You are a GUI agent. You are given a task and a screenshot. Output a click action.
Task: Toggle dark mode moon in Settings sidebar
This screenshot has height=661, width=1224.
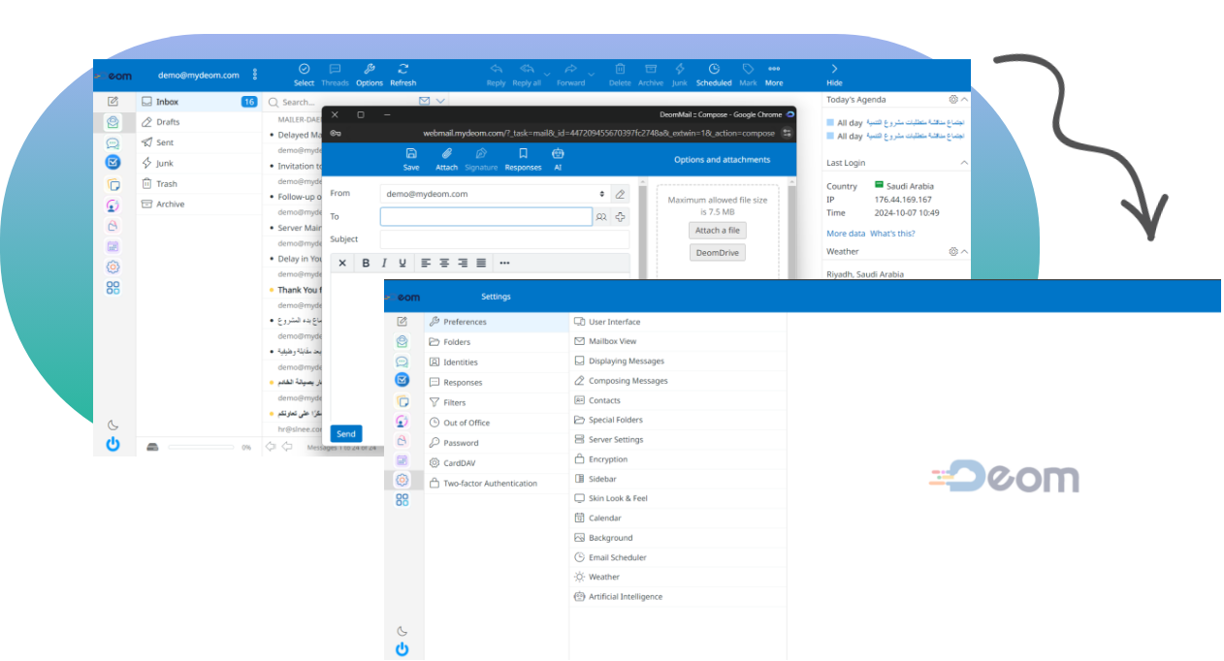point(403,631)
